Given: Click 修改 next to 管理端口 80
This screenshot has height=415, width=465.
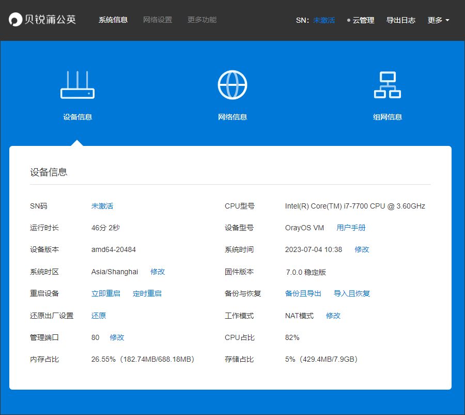Looking at the screenshot, I should point(117,337).
